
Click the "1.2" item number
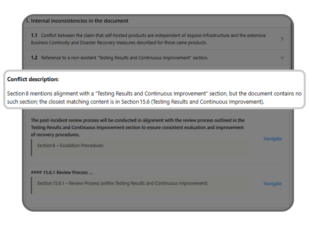[34, 57]
